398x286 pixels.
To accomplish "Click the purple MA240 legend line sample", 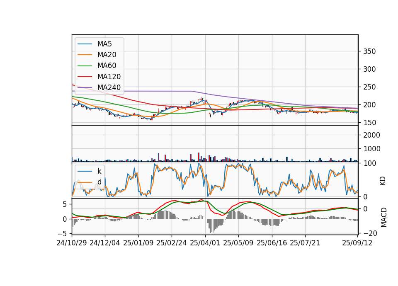I will click(x=85, y=87).
